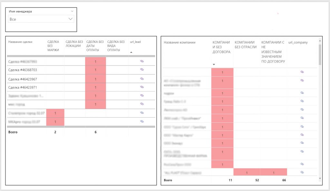Screen dimensions: 330x191
Task: Sort by СДЕЛКА БЕЗ ДАТЫ ОПЛАТЫ column header
Action: 95,46
